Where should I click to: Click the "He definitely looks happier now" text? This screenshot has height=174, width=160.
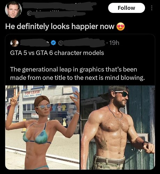click(x=60, y=27)
